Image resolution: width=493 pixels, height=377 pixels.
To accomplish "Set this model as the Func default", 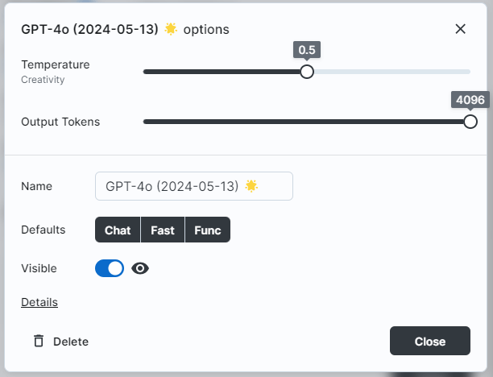I will (208, 230).
